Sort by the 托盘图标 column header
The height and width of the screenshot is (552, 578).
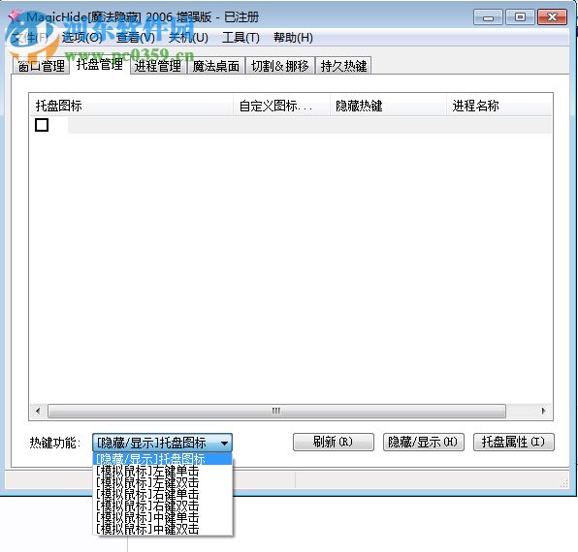(131, 106)
